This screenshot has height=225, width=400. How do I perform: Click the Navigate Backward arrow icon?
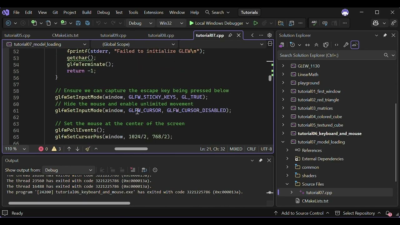(x=8, y=23)
